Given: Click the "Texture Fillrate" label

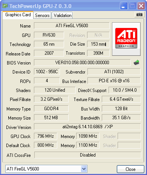Looking at the screenshot, I should (x=87, y=100).
